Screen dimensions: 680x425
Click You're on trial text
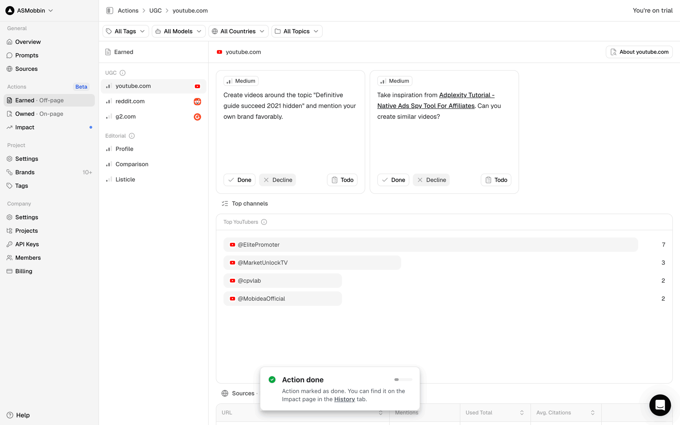click(652, 11)
